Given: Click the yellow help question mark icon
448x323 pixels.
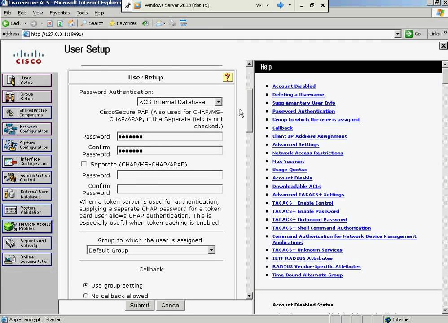Looking at the screenshot, I should pyautogui.click(x=228, y=77).
